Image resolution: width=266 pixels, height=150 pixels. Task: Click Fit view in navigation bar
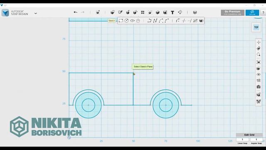(259, 62)
